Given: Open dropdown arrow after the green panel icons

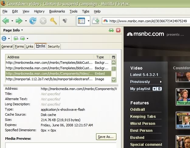Looking at the screenshot, I should (27, 39).
